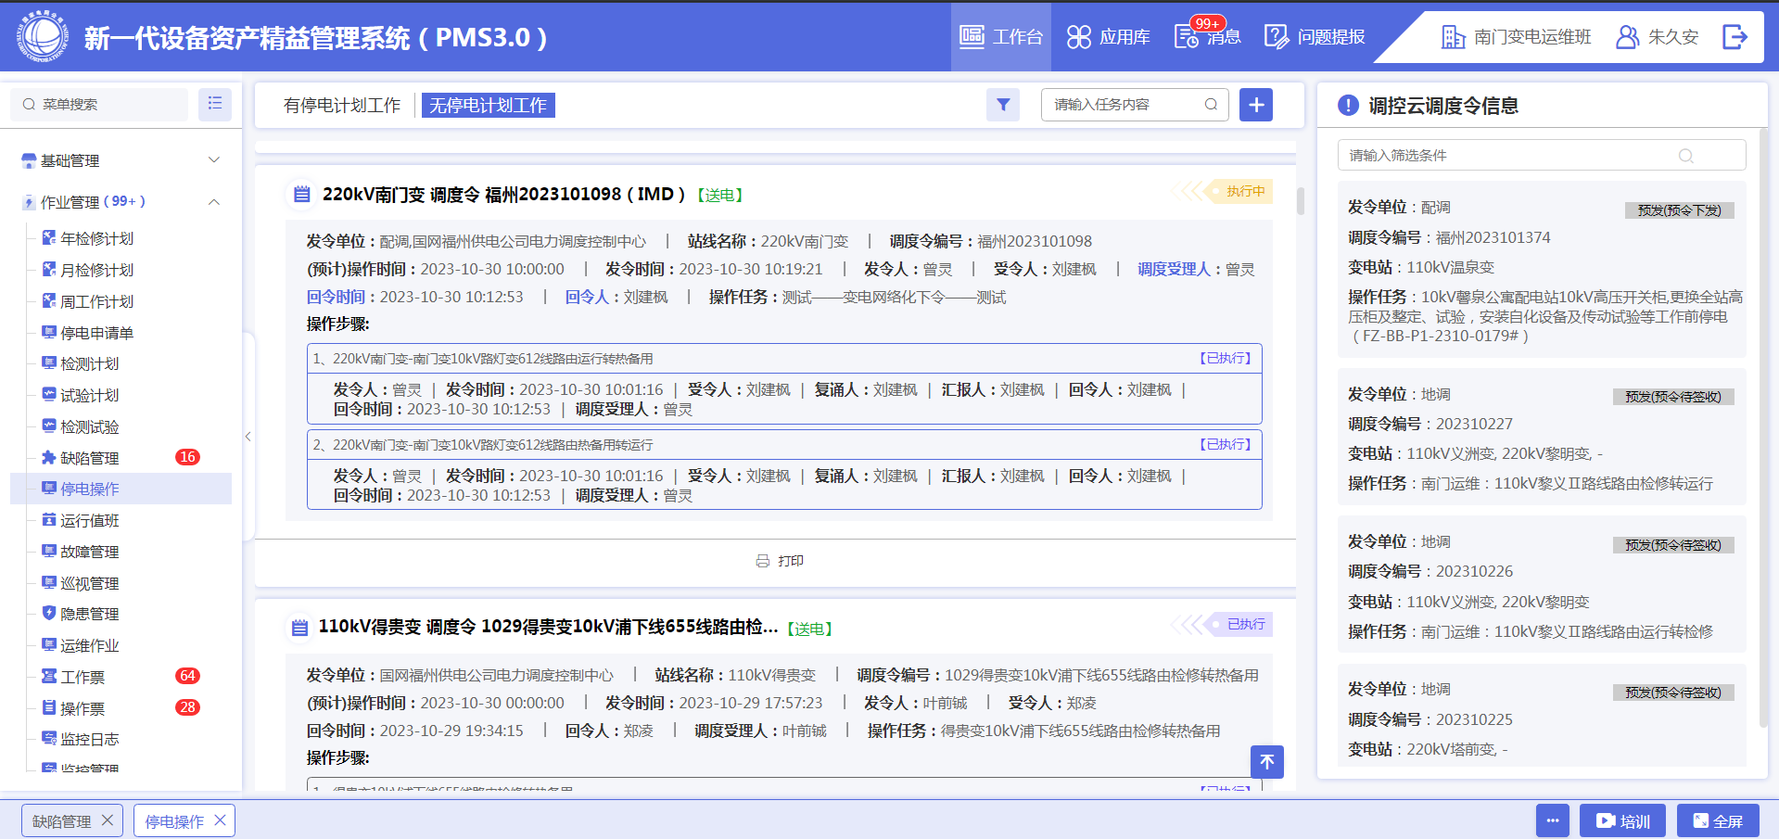Click the ellipsis more-options icon bottom right

pyautogui.click(x=1553, y=820)
